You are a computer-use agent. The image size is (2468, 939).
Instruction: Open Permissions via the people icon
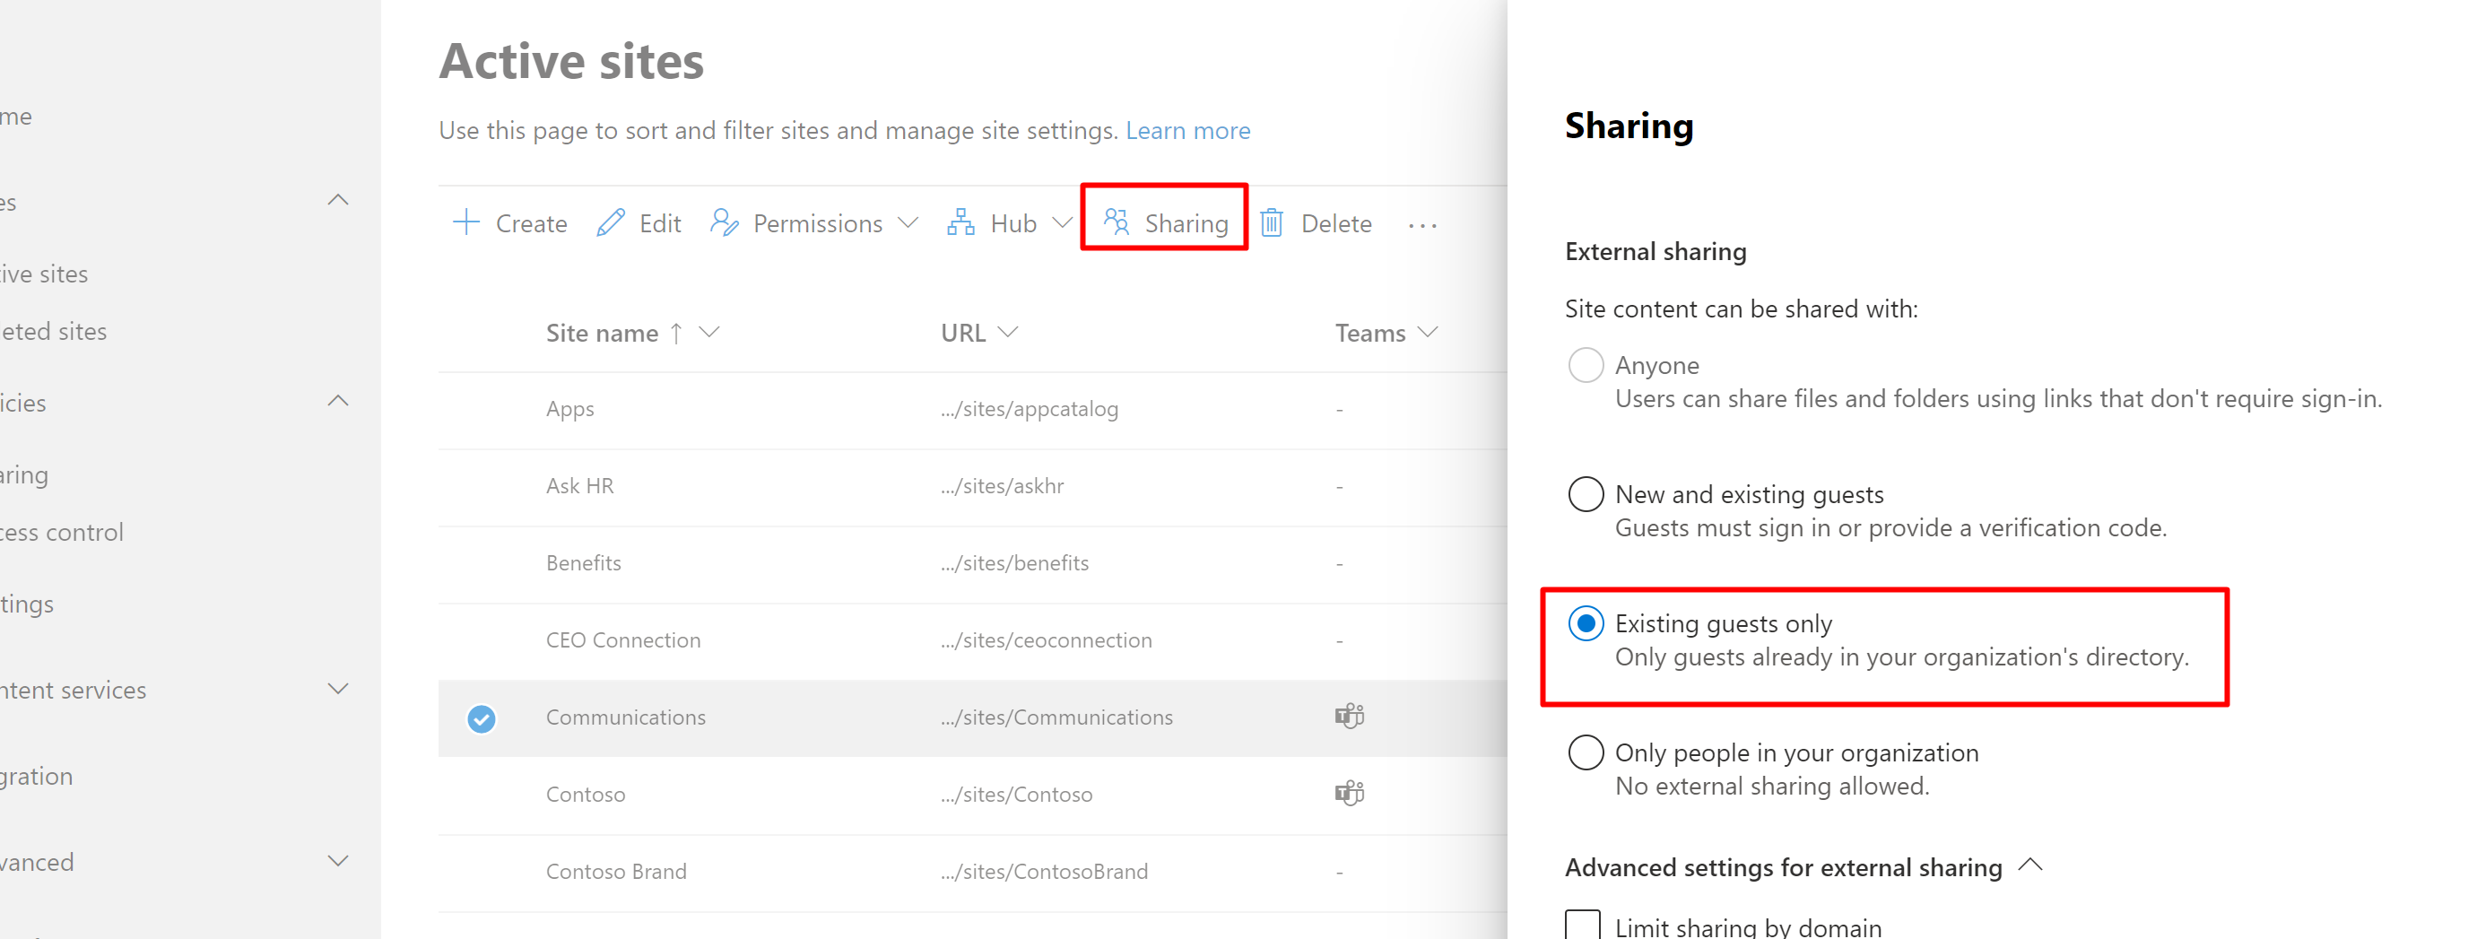click(725, 222)
